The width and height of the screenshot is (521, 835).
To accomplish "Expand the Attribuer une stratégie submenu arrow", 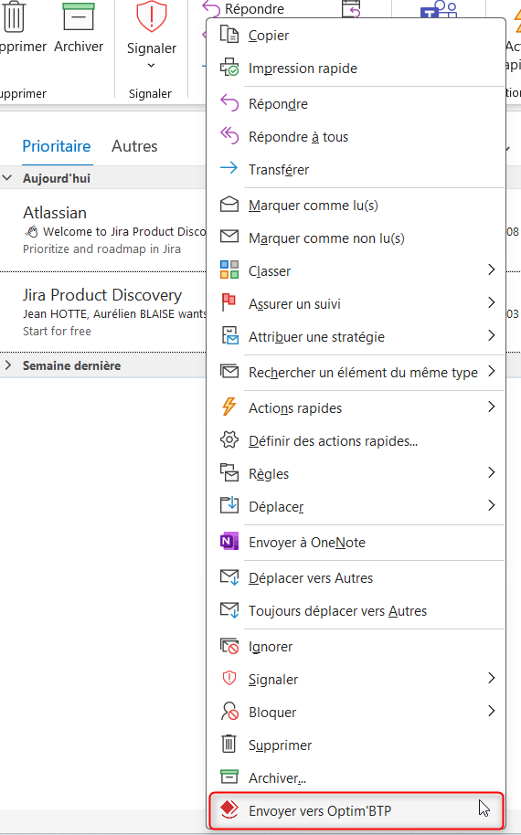I will [491, 335].
